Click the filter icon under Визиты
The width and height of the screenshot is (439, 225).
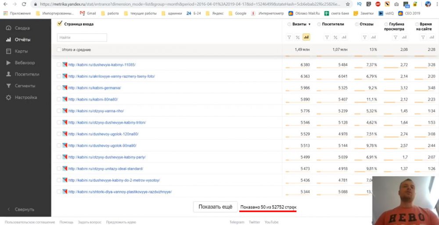tap(289, 38)
